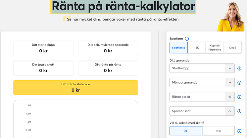Click the photo of the woman in yellow
Image resolution: width=247 pixels, height=138 pixels.
pyautogui.click(x=233, y=16)
